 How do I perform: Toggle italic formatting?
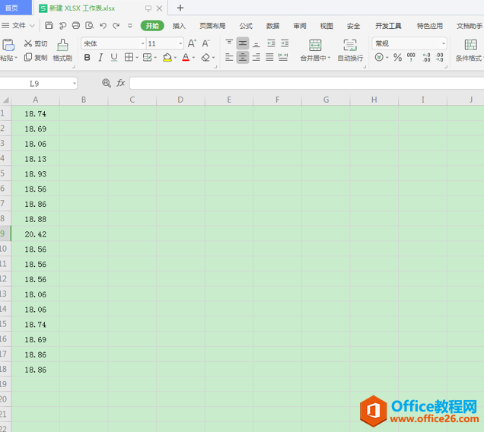(x=100, y=57)
